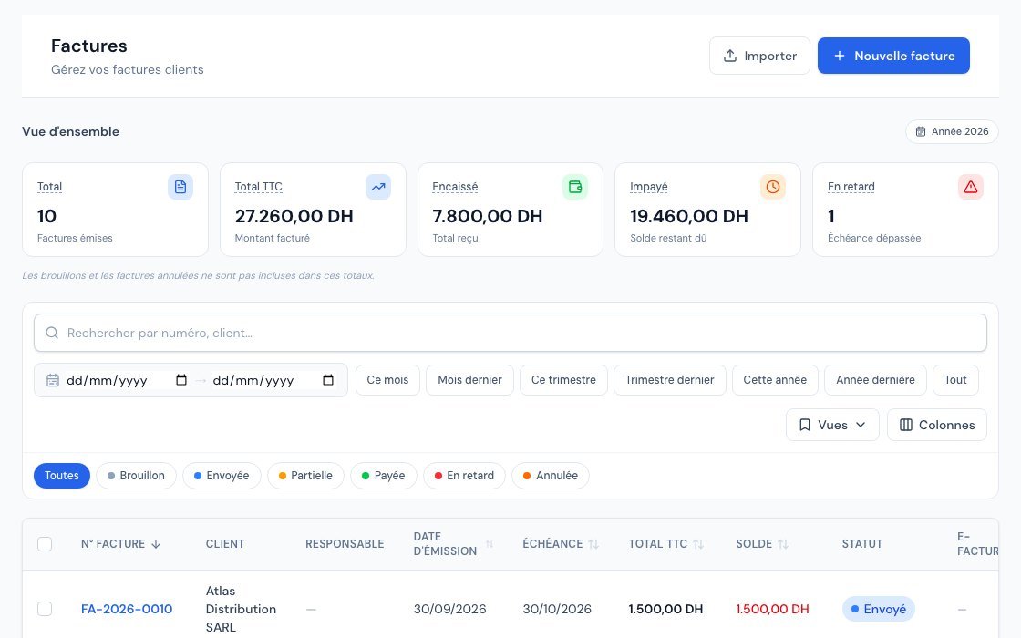Open the Année 2026 period selector
Screen dimensions: 1021x638
tap(952, 131)
